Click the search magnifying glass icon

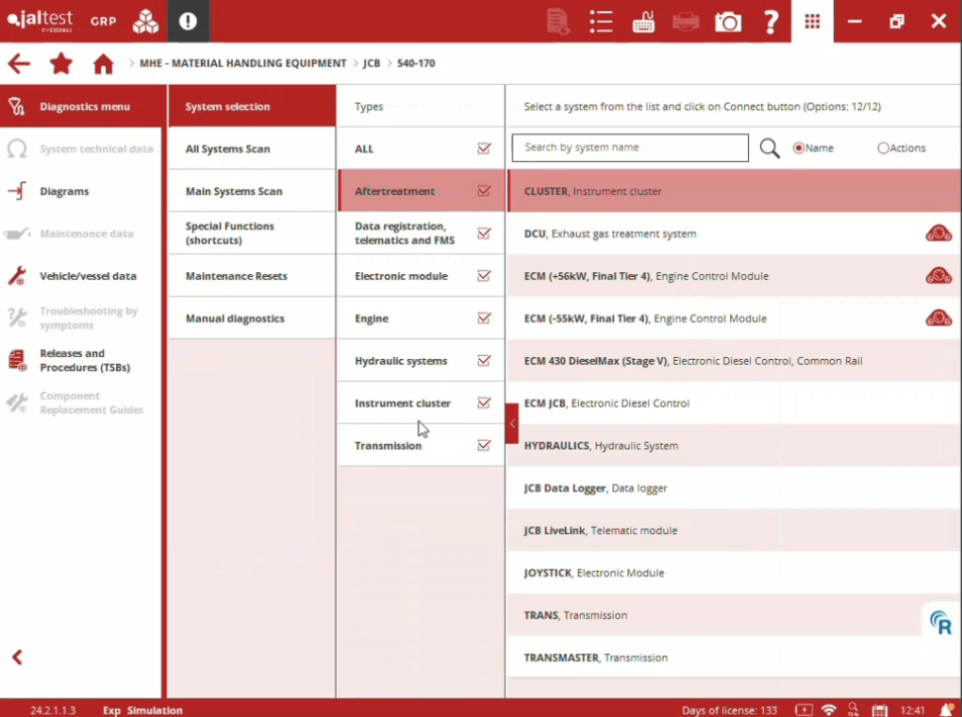(x=770, y=148)
